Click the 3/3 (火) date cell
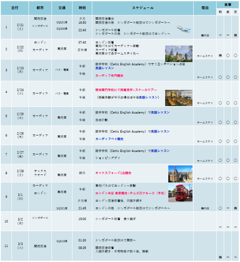240x262 pixels. [x=20, y=246]
